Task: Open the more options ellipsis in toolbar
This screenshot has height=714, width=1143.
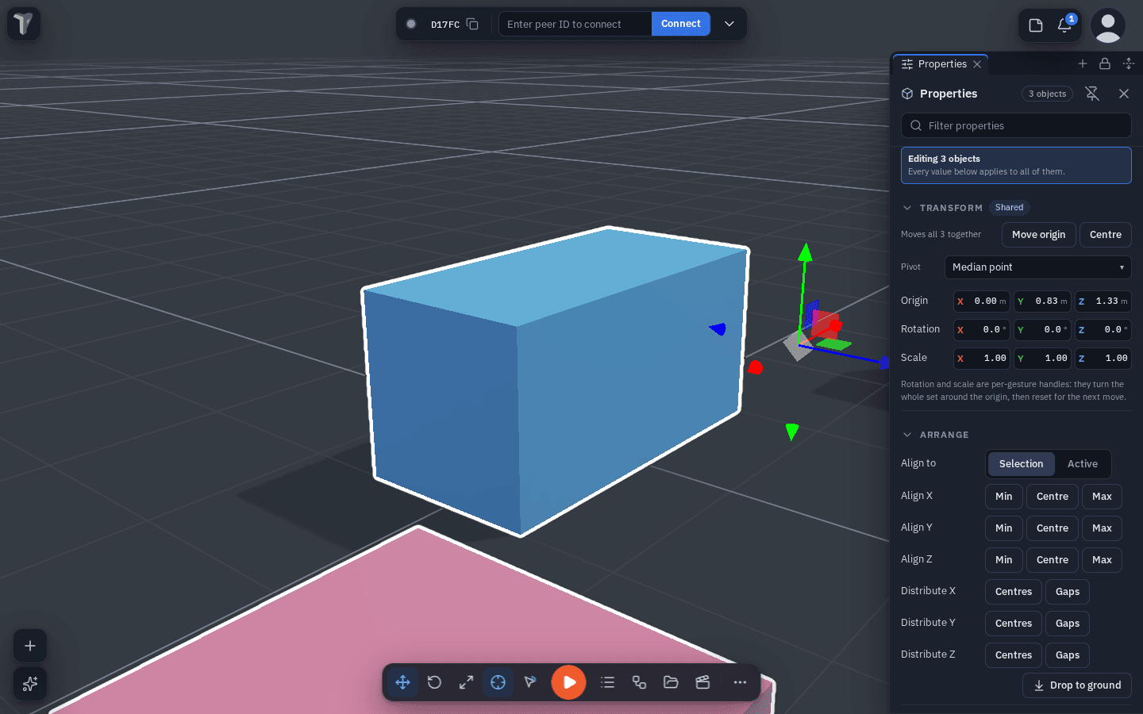Action: tap(740, 682)
